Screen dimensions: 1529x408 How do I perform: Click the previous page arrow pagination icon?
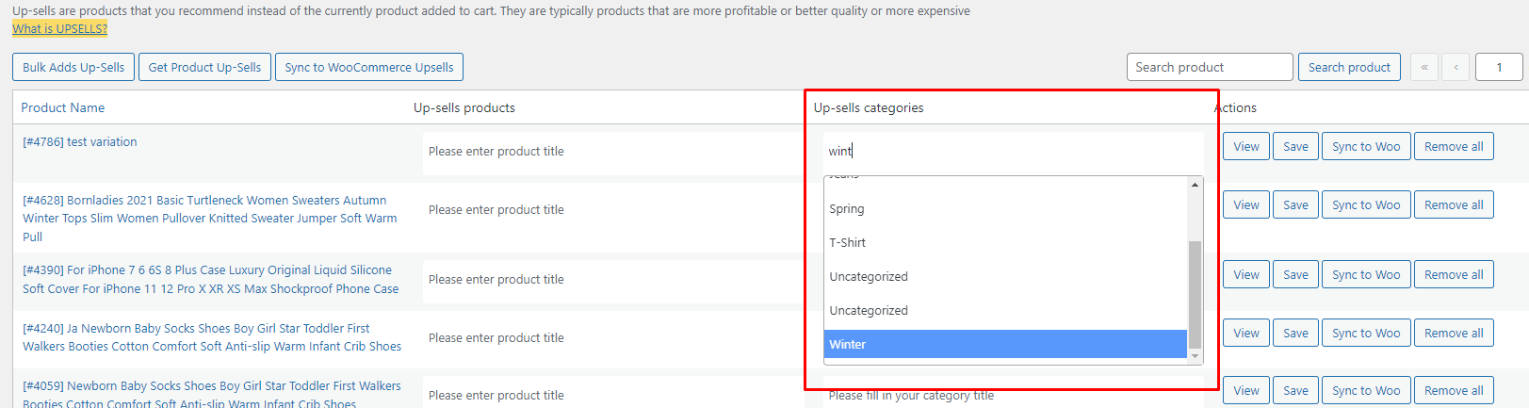point(1456,67)
